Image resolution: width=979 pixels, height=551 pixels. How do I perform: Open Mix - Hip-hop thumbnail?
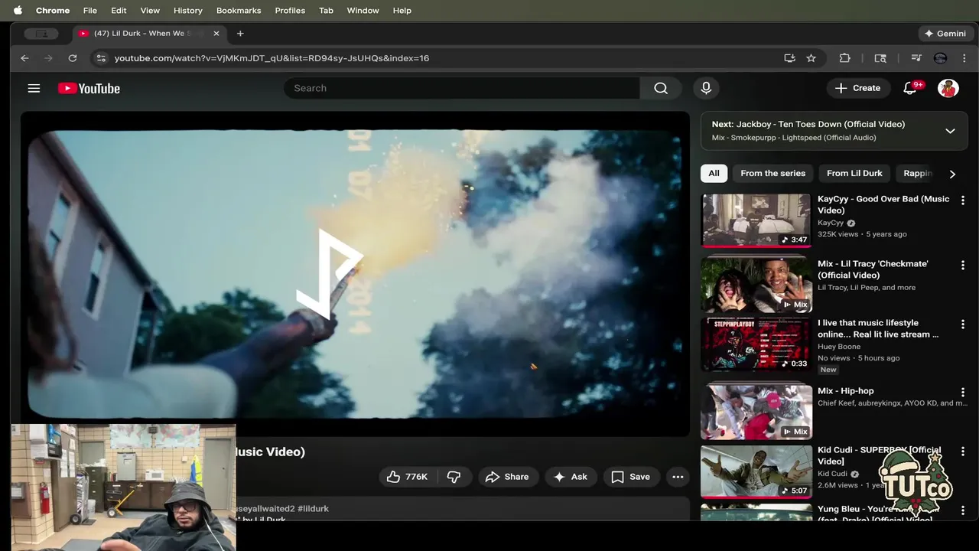coord(756,412)
